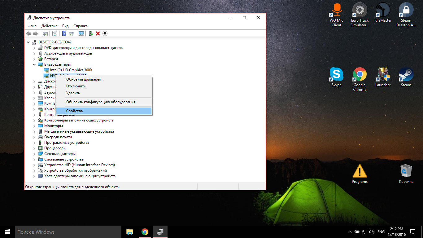Select the Programs warning-sign desktop icon
Image resolution: width=423 pixels, height=238 pixels.
(360, 174)
